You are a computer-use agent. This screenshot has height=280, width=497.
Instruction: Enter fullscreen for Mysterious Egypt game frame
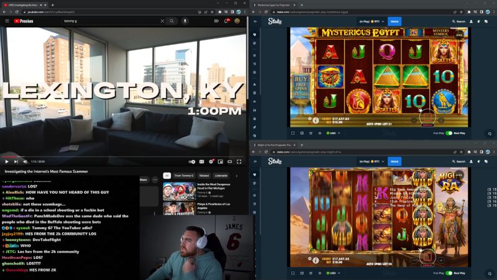(x=293, y=133)
